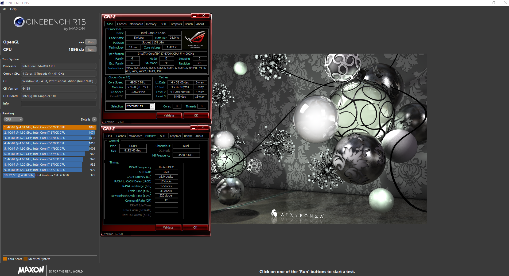This screenshot has height=276, width=509.
Task: Click the NB Frequency value 4500.0 MHz
Action: (x=186, y=155)
